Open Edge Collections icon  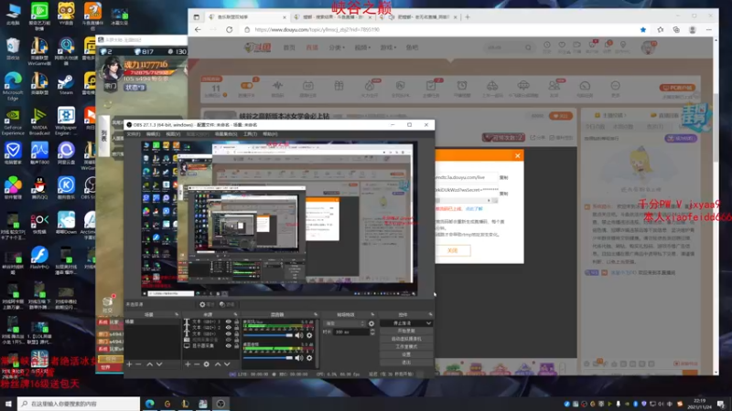click(x=676, y=29)
